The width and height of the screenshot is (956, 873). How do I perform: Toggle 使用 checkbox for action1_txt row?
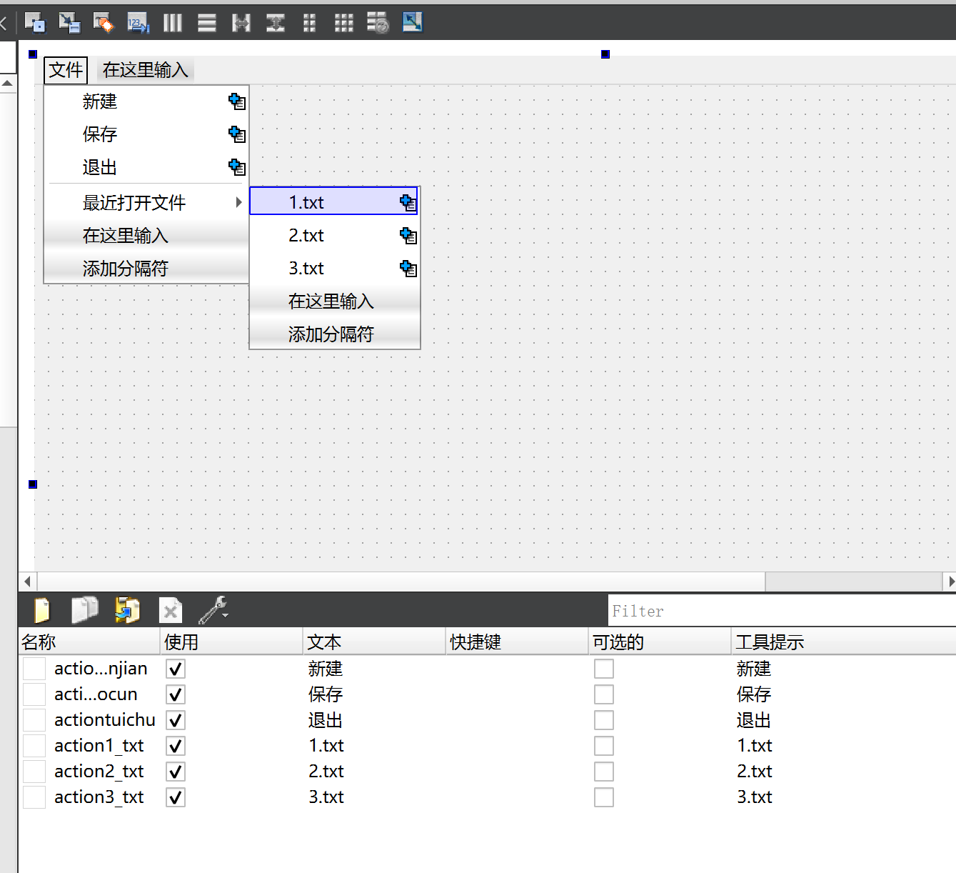pyautogui.click(x=176, y=746)
